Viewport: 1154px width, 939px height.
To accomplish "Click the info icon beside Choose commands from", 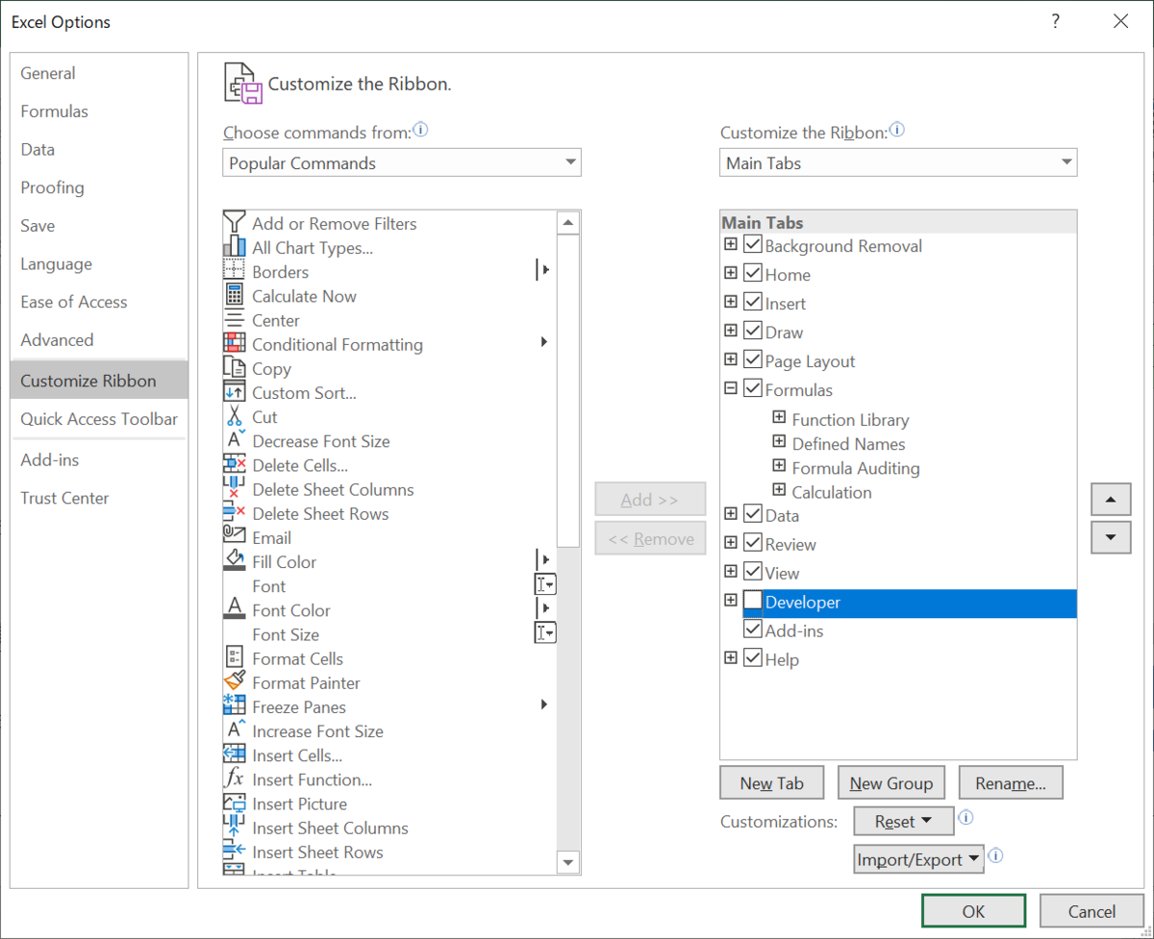I will [x=420, y=130].
